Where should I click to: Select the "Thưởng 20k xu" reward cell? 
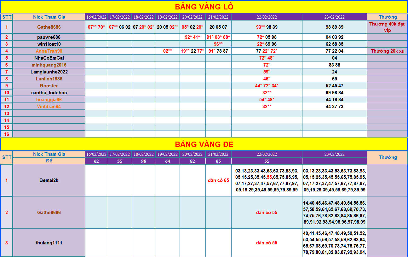[x=387, y=51]
